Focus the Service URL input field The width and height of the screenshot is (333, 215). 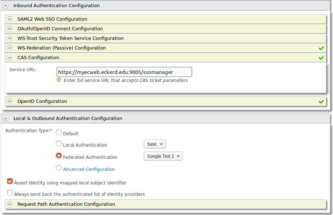[124, 72]
